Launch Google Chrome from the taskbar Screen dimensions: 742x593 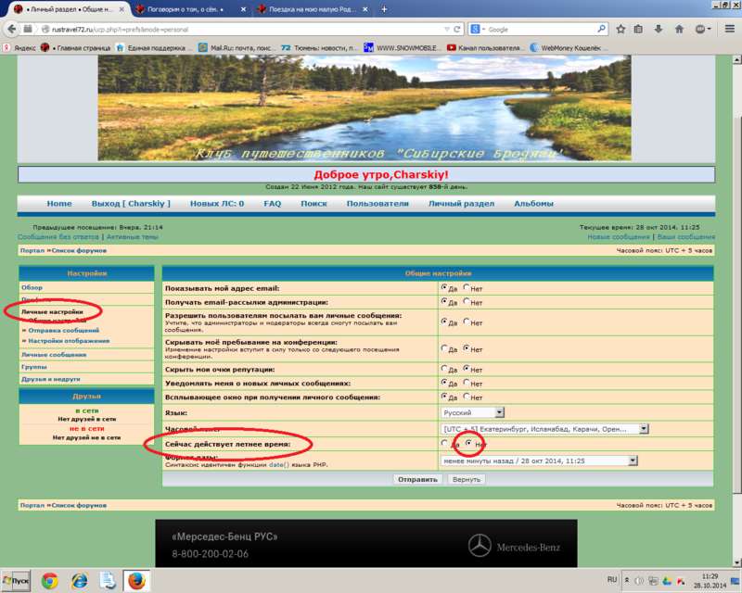[x=49, y=581]
